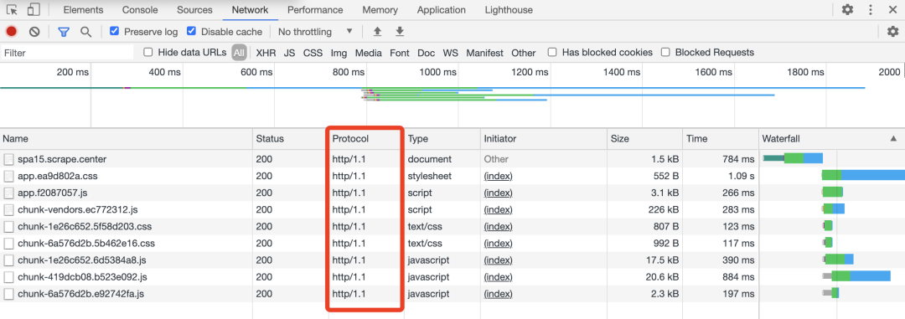Stop recording the network log
The image size is (905, 319).
(x=11, y=32)
